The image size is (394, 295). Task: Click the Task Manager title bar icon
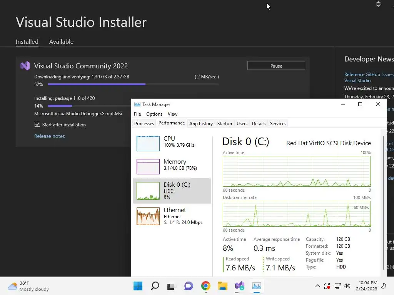pos(137,104)
